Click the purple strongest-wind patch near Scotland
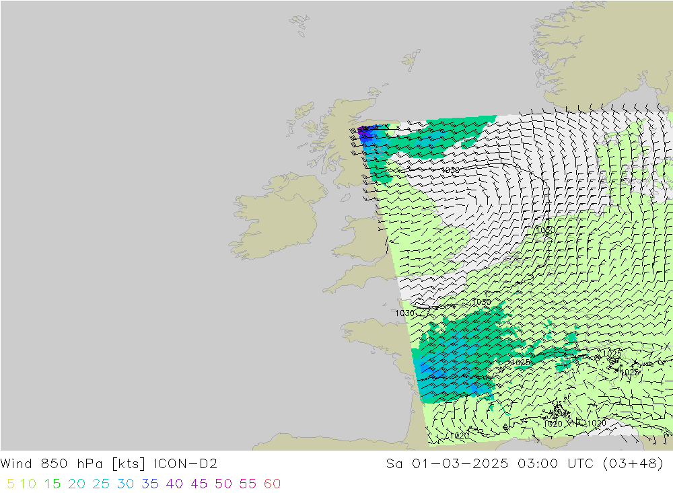673x493 pixels. [x=363, y=132]
